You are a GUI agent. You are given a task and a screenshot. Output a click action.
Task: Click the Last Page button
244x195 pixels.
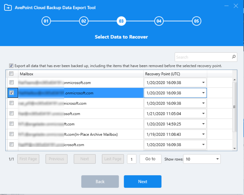(x=113, y=159)
